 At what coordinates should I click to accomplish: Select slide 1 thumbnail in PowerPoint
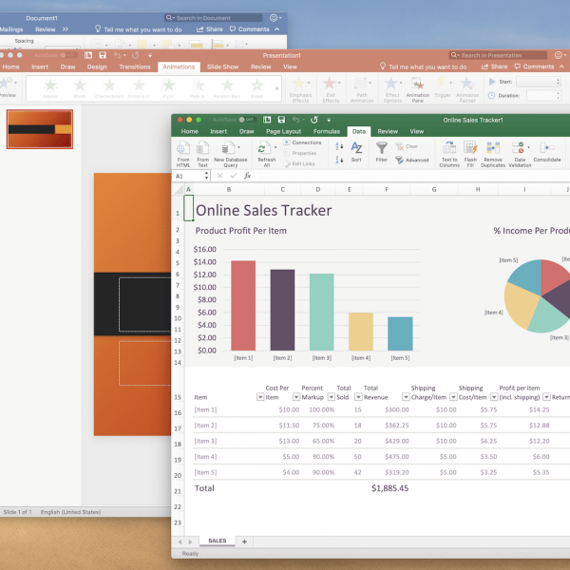(40, 129)
